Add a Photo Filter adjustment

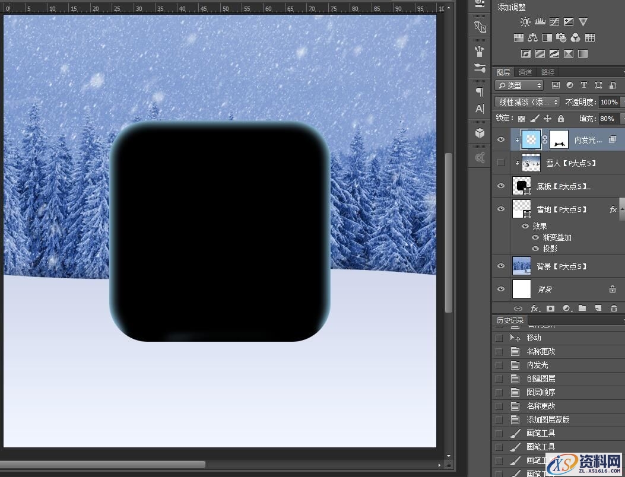(561, 38)
